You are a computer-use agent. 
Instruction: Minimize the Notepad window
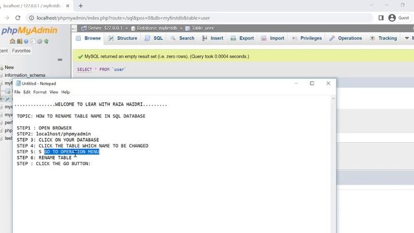[x=296, y=83]
